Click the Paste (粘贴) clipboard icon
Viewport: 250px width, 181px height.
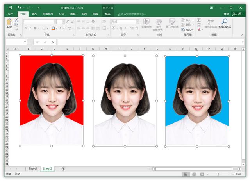10,22
